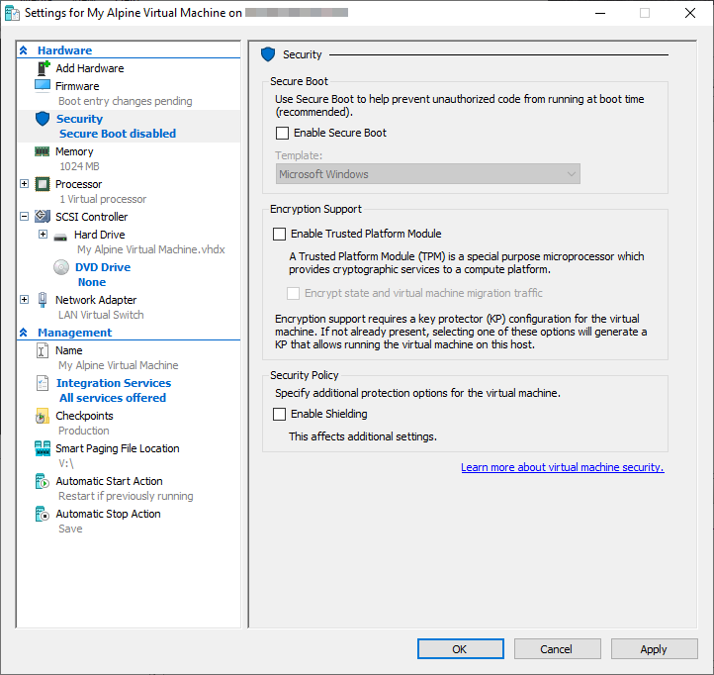Select the Firmware monitor icon

(42, 86)
